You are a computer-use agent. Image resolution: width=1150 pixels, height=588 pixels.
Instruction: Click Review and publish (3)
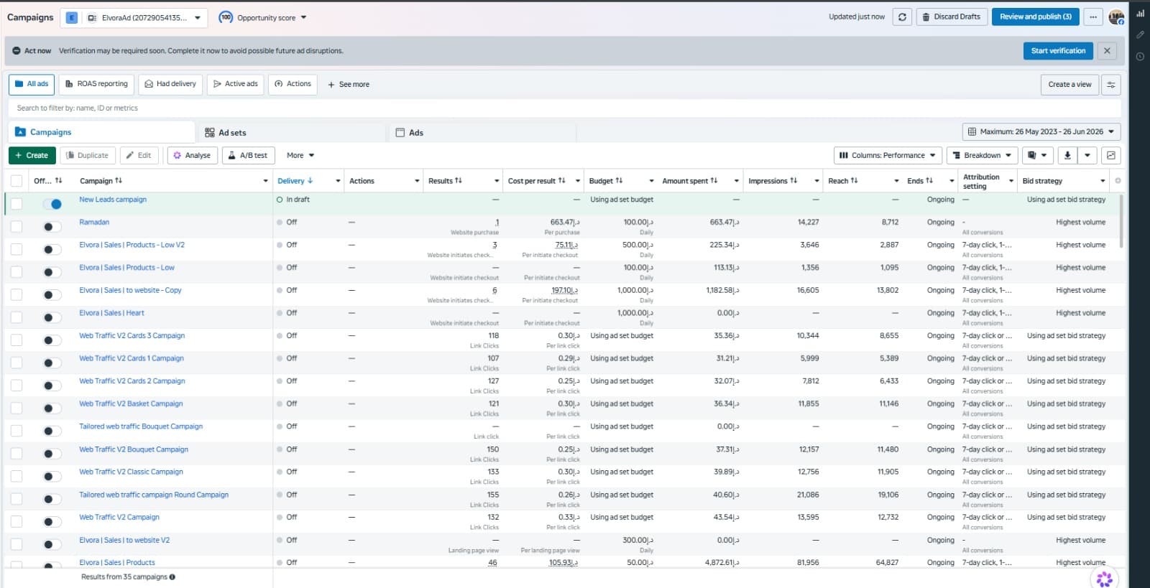pos(1035,17)
